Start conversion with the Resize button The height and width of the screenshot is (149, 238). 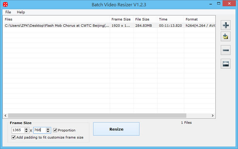pos(116,129)
